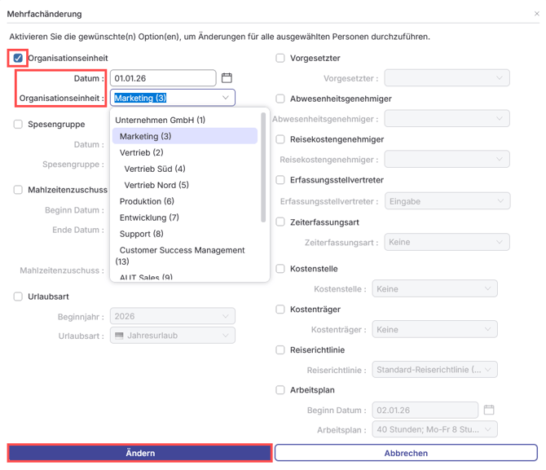Open the Erfassungsstellvertreter Eingabe dropdown
The width and height of the screenshot is (546, 470).
coord(447,201)
